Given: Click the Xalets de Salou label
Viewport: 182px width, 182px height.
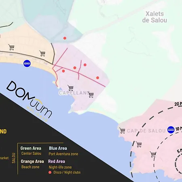Looking at the screenshot, I should (154, 17).
